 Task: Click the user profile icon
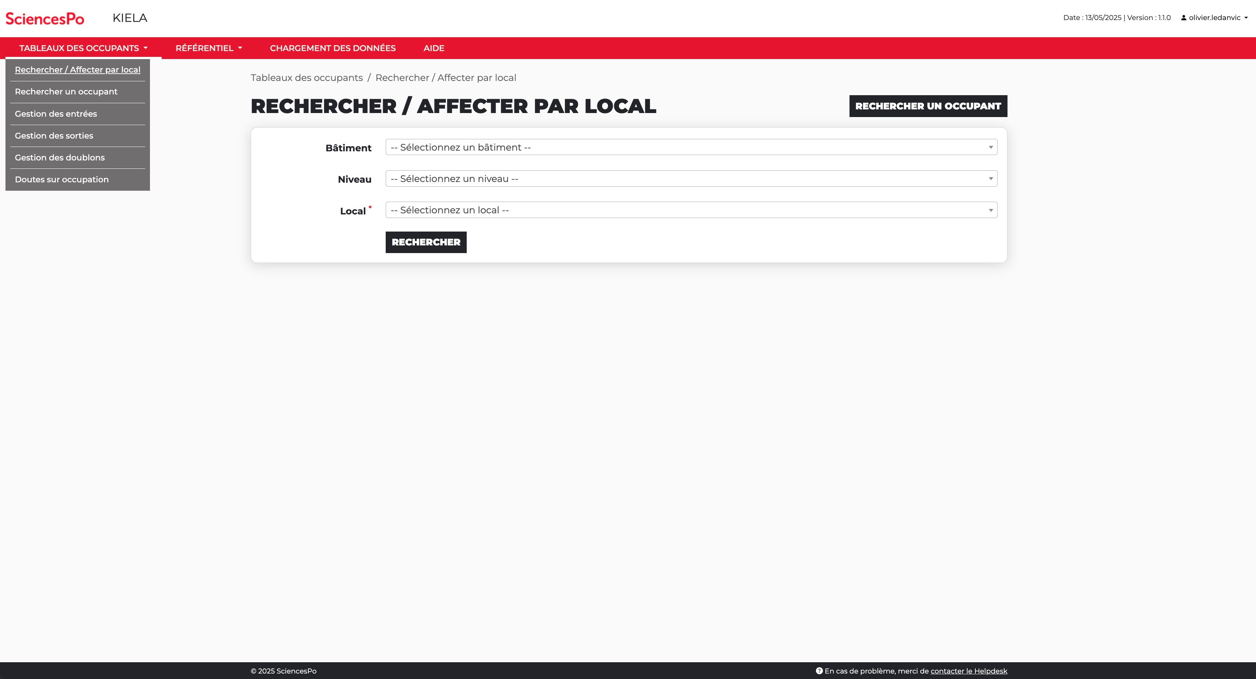(x=1183, y=18)
